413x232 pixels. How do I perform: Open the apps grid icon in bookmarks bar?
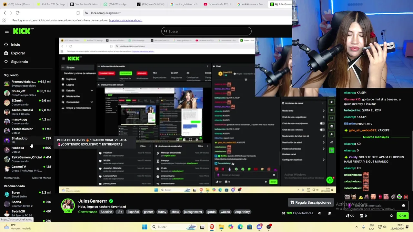click(4, 20)
